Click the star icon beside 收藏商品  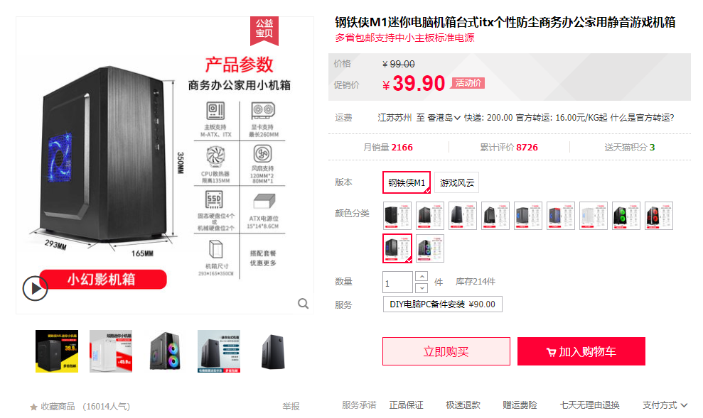(33, 407)
